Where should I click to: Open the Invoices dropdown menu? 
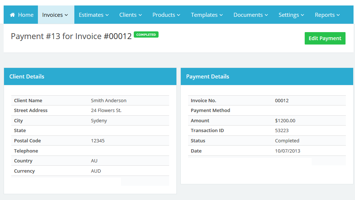pyautogui.click(x=55, y=15)
